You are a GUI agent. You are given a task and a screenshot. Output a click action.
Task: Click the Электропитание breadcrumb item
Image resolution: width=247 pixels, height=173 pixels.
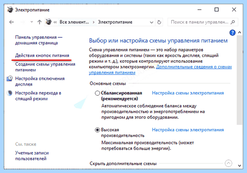[115, 22]
